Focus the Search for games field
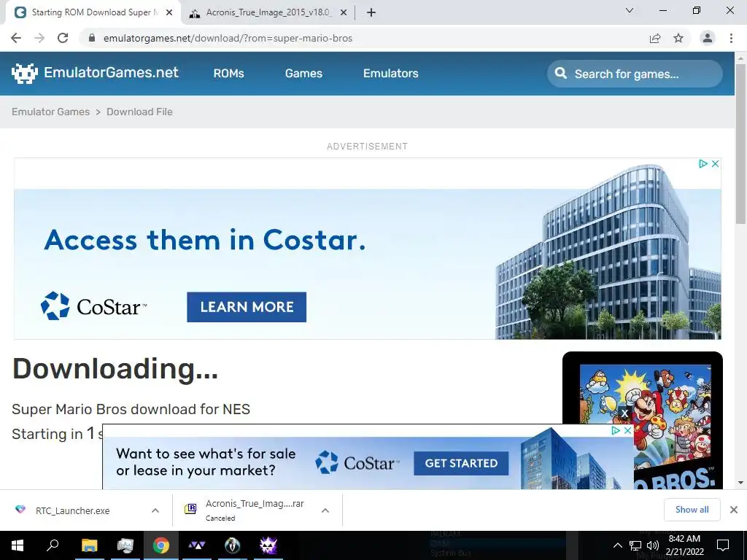The height and width of the screenshot is (560, 747). point(635,74)
